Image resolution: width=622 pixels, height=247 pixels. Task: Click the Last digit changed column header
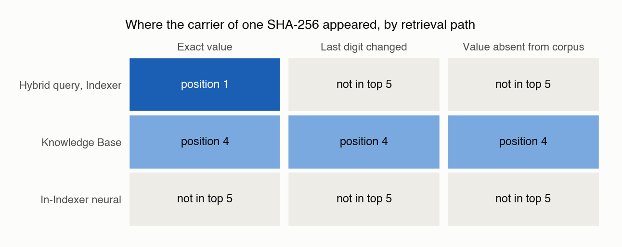point(364,47)
